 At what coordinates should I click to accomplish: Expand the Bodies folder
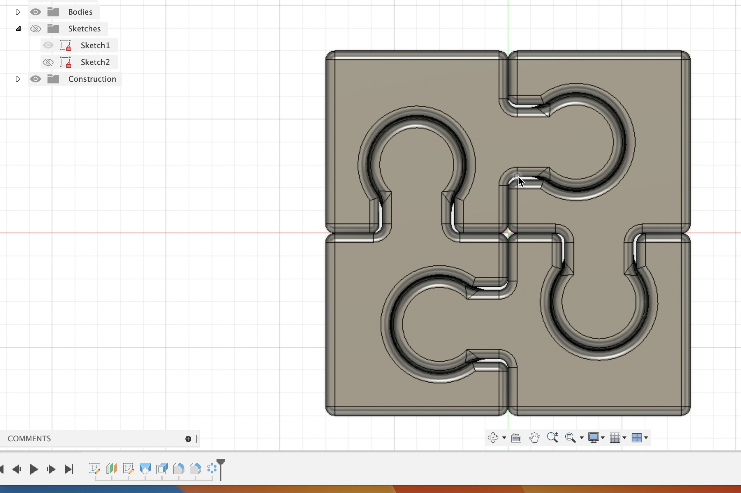tap(18, 12)
